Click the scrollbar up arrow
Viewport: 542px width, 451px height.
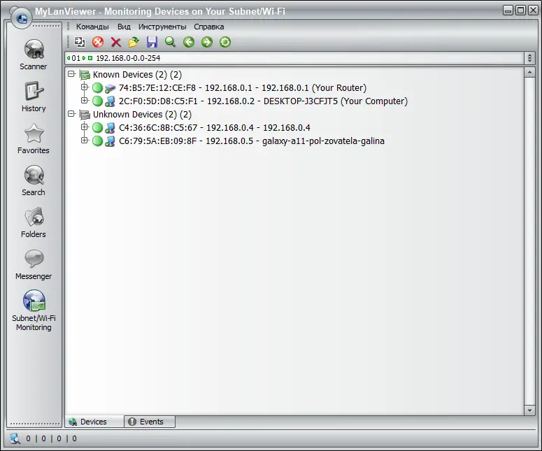click(x=529, y=72)
